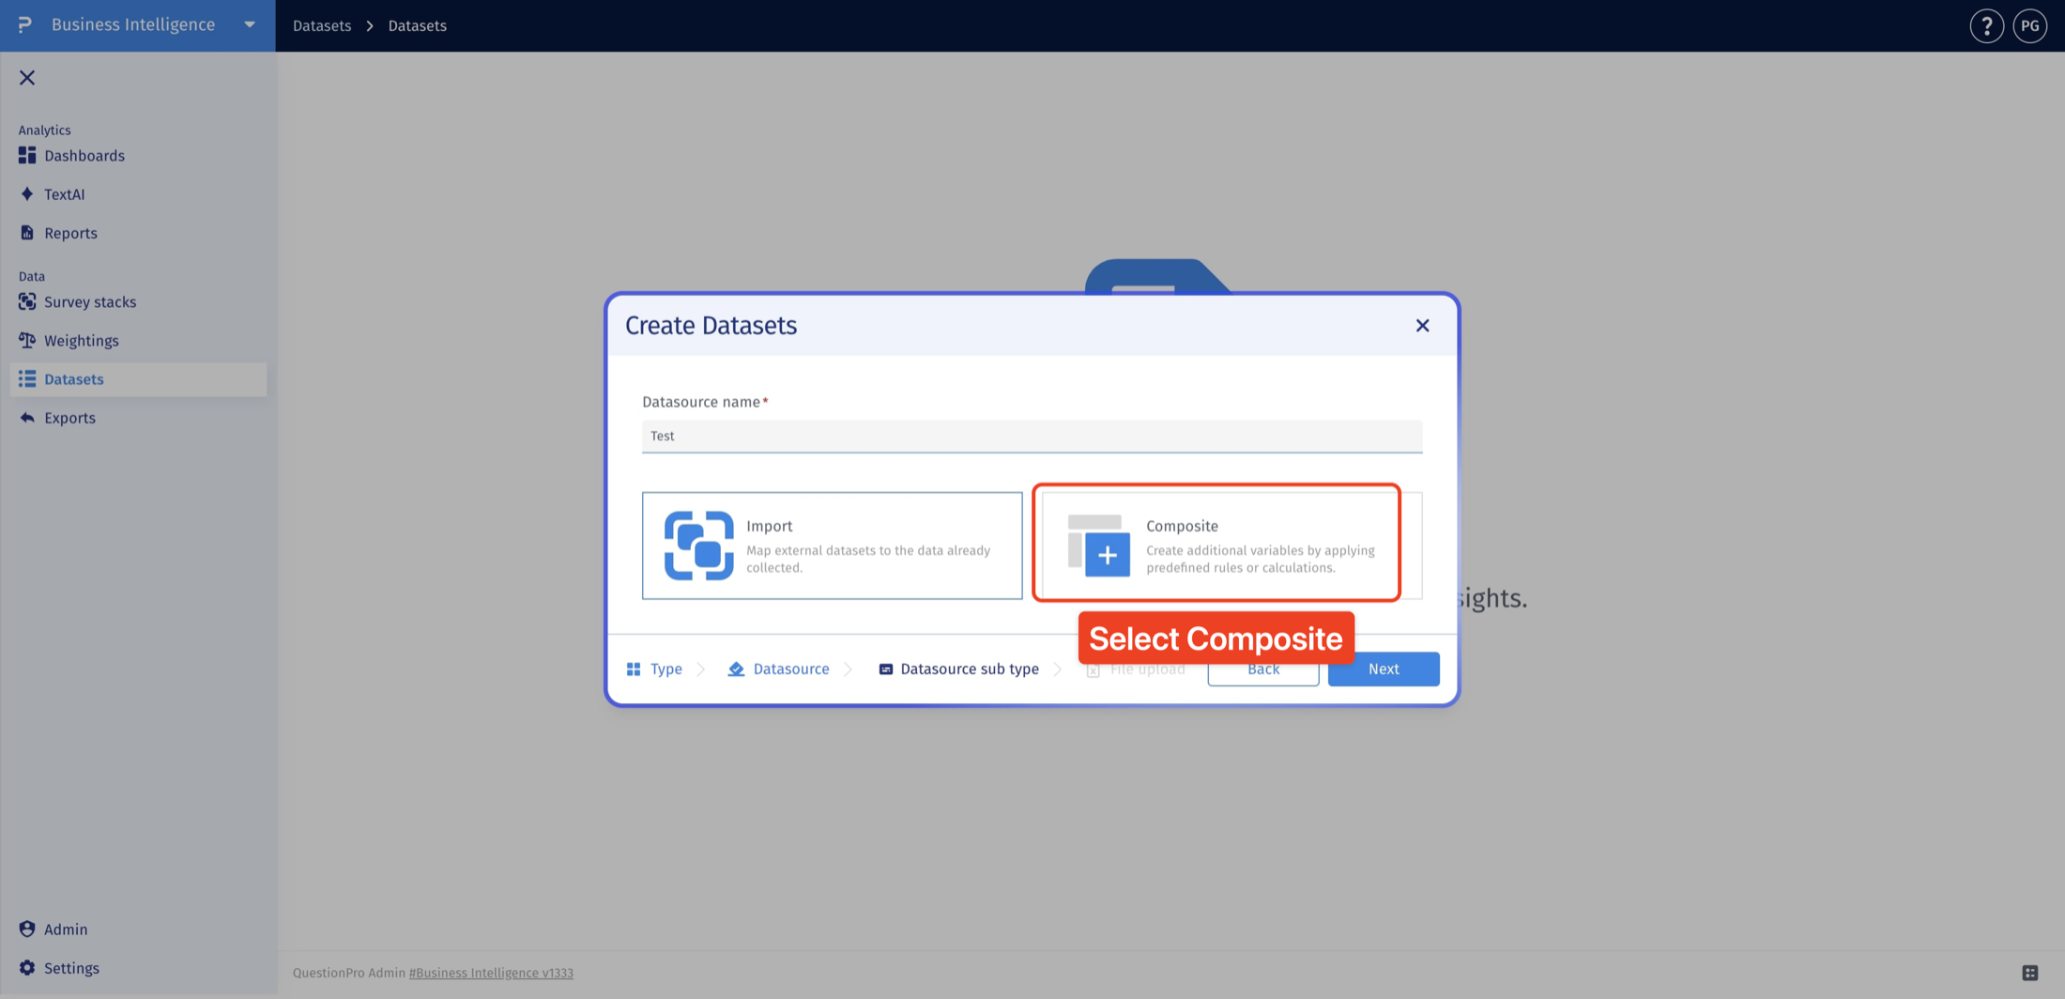
Task: Close the Create Datasets dialog
Action: pyautogui.click(x=1423, y=326)
